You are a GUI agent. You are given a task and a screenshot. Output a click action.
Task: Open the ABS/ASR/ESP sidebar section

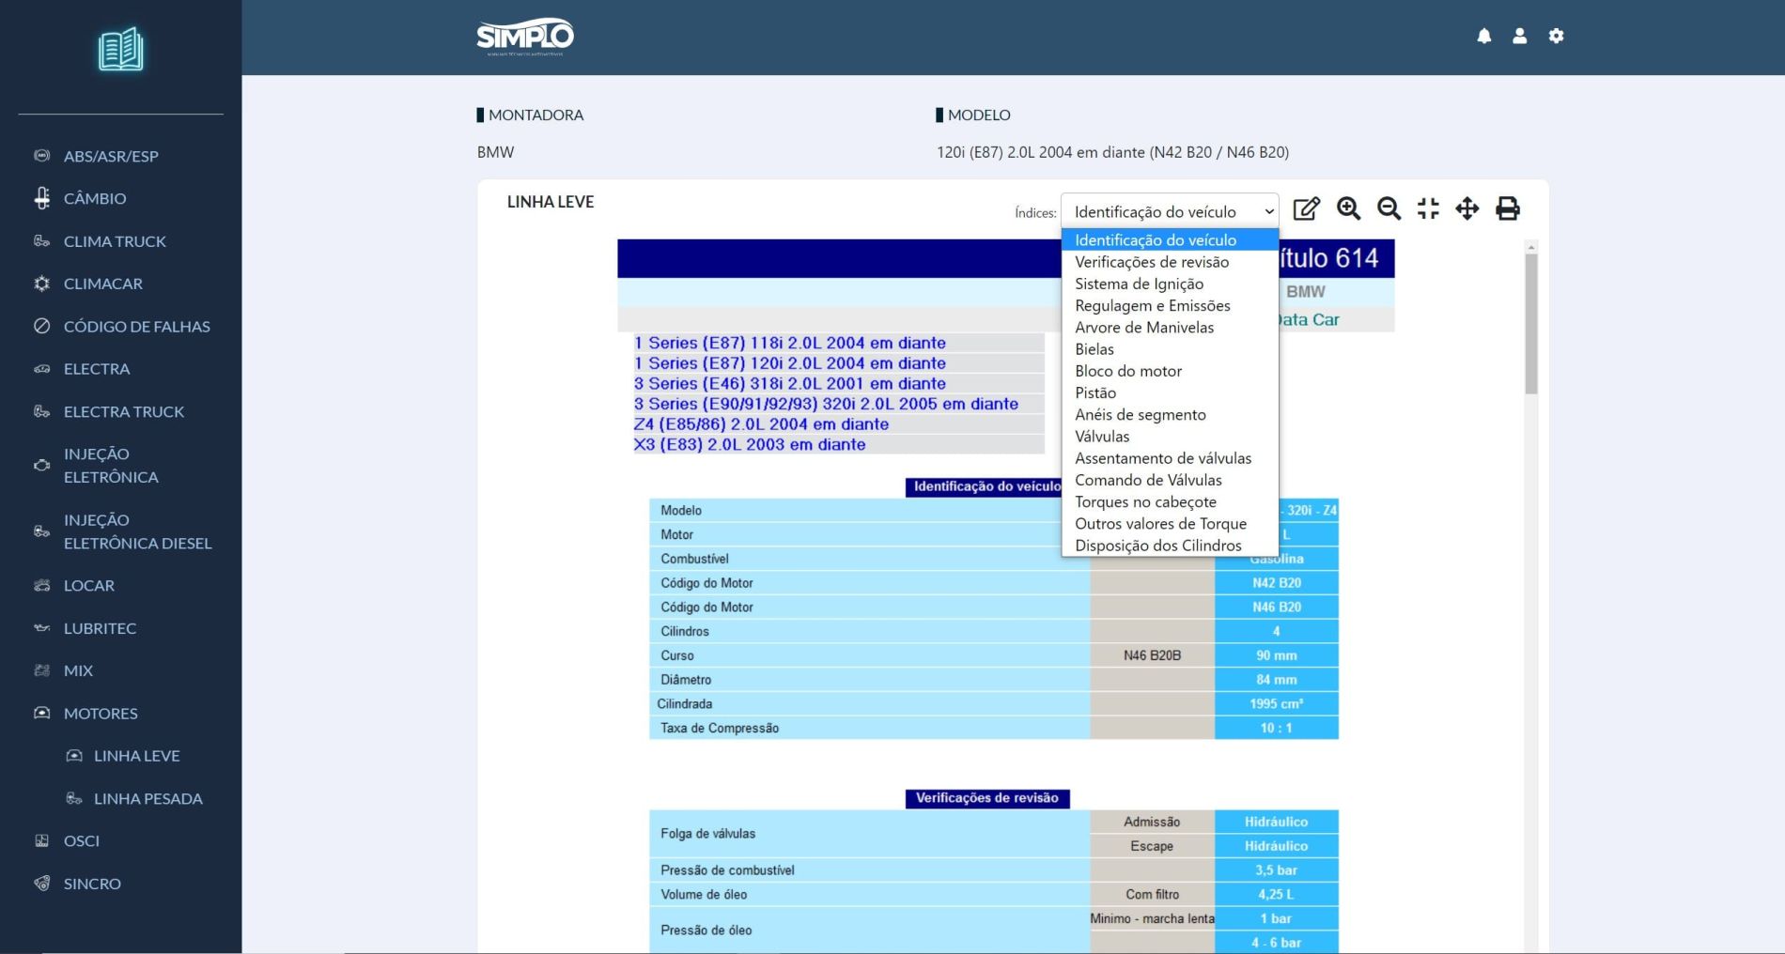(111, 156)
